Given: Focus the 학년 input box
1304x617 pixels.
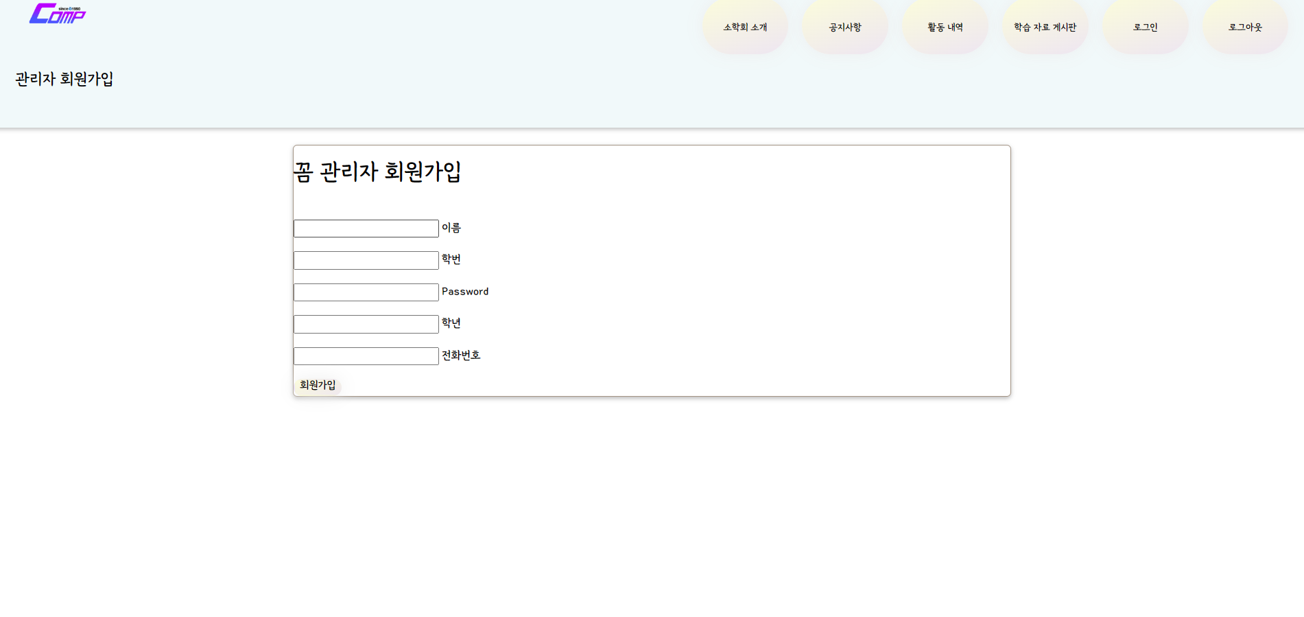Looking at the screenshot, I should pyautogui.click(x=366, y=324).
